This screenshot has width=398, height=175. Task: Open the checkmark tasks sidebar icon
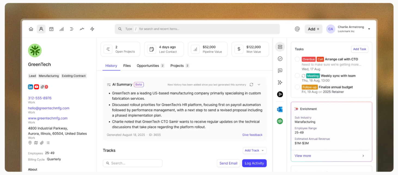click(x=280, y=59)
